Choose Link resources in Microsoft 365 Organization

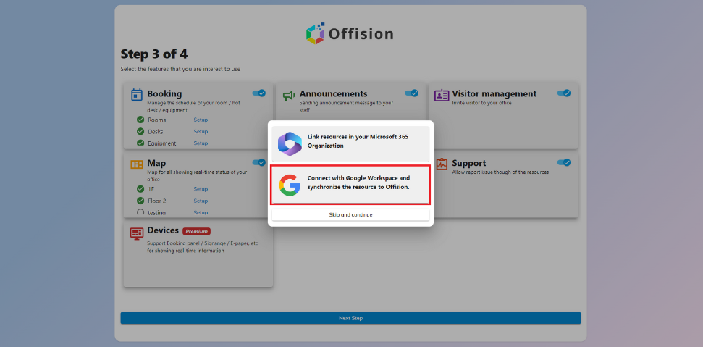coord(350,143)
